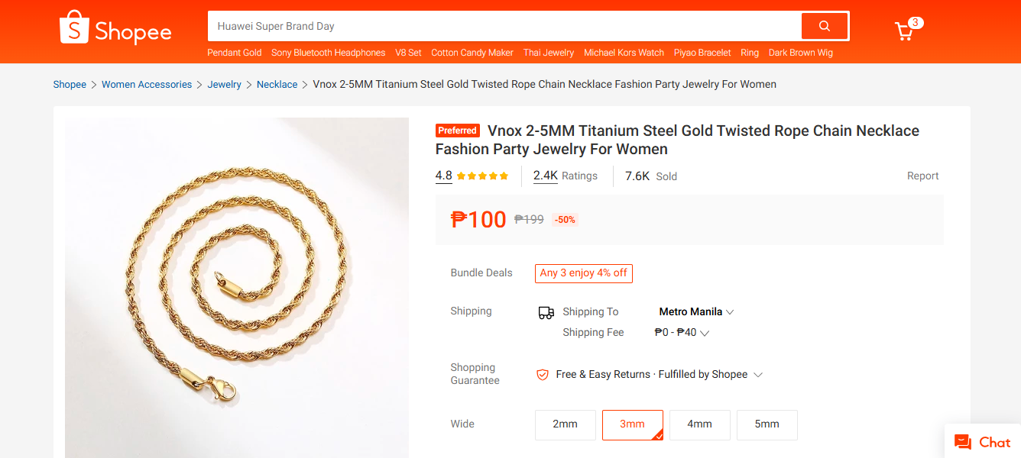The image size is (1021, 458).
Task: Select the 5mm width option
Action: pos(767,424)
